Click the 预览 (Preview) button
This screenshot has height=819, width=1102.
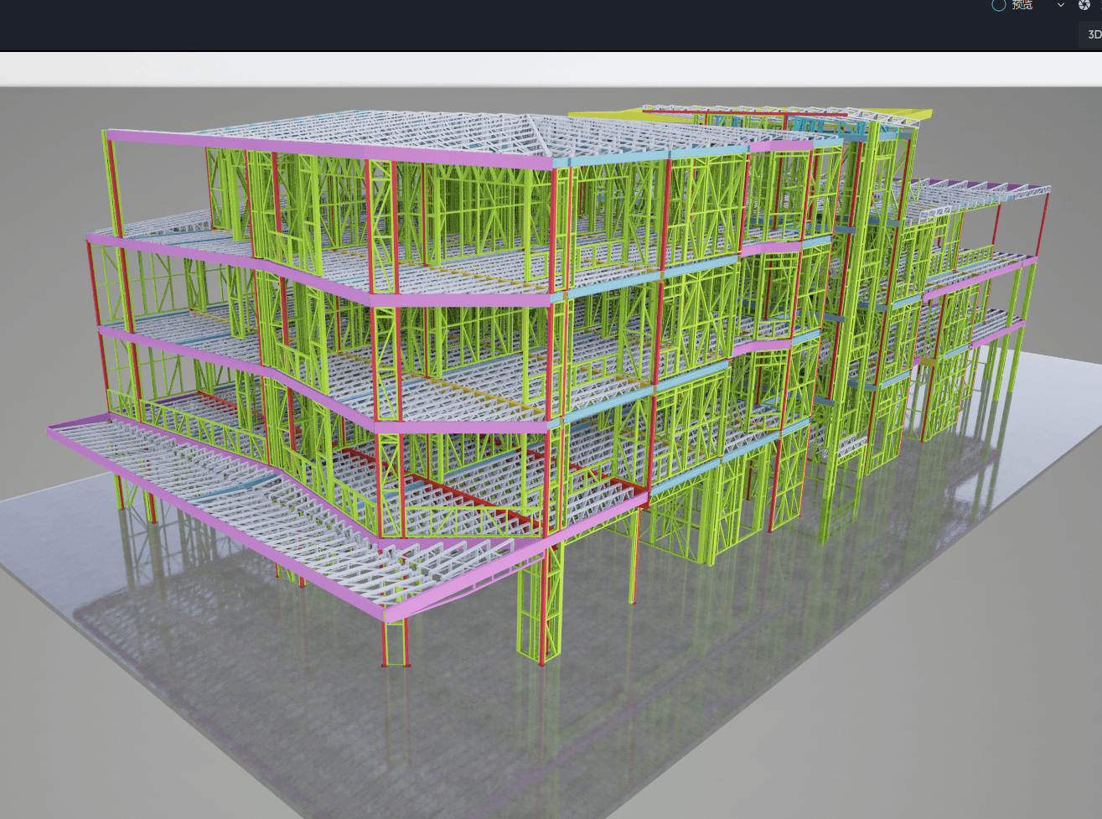[1012, 5]
